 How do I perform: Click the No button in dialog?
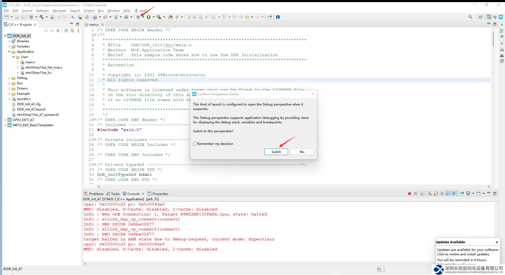tap(302, 152)
